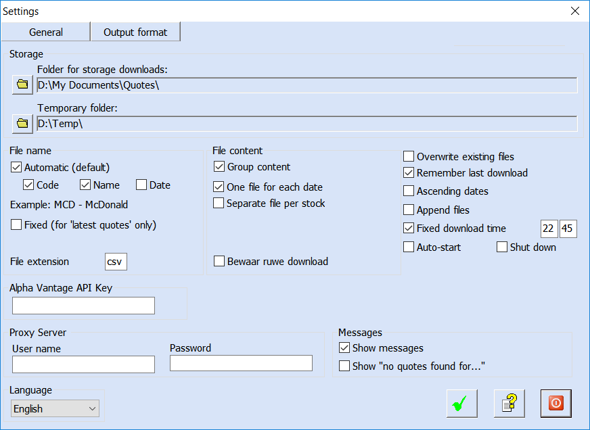Image resolution: width=590 pixels, height=430 pixels.
Task: Browse for storage downloads folder icon
Action: (x=22, y=85)
